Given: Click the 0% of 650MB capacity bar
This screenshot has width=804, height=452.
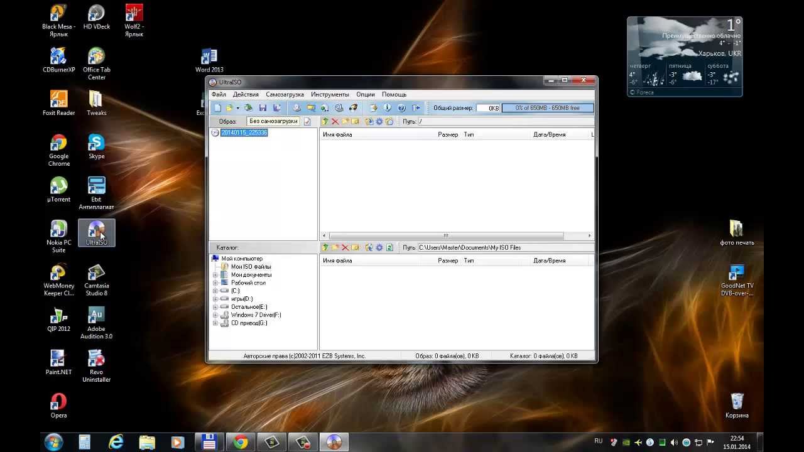Looking at the screenshot, I should click(548, 108).
